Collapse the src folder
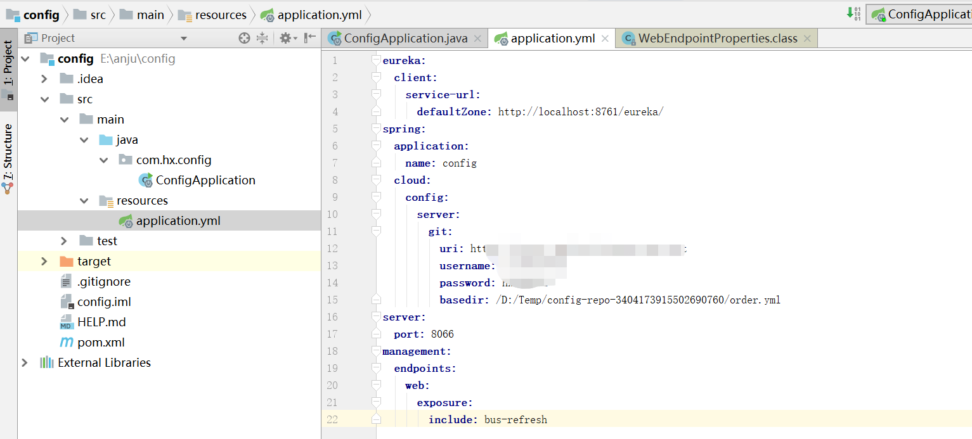The width and height of the screenshot is (972, 439). (44, 99)
